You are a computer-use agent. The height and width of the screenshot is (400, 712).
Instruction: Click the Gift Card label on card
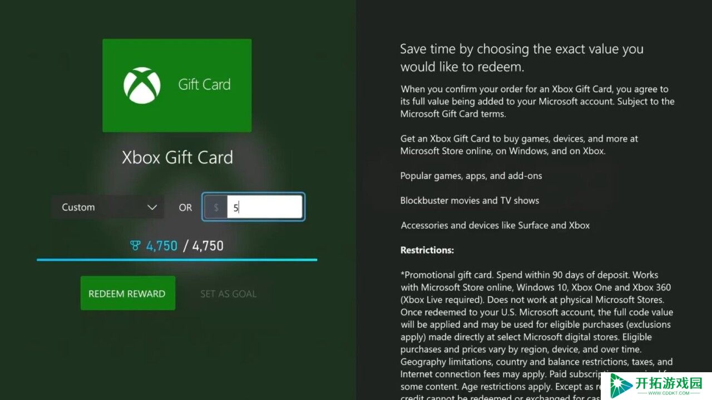coord(204,84)
